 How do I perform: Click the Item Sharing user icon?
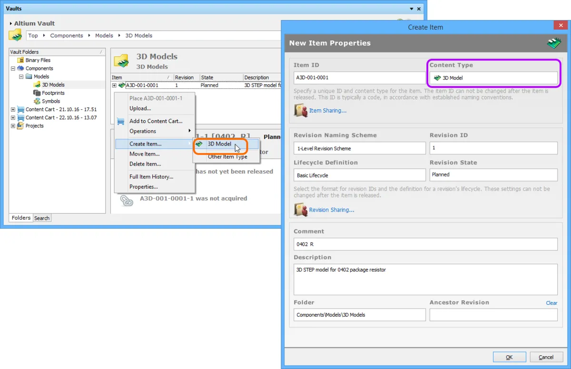301,110
